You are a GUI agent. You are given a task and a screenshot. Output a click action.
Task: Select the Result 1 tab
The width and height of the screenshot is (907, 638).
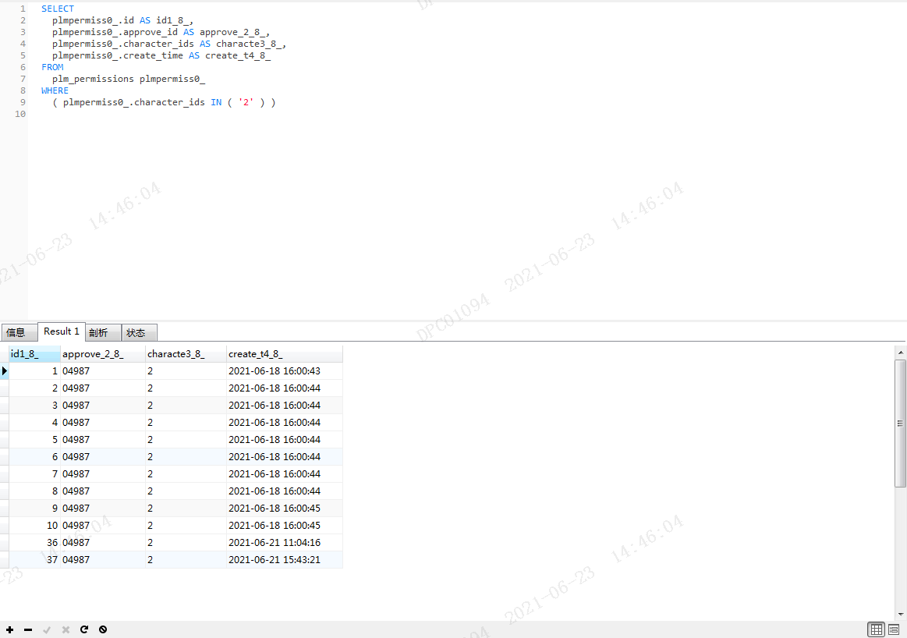(62, 331)
